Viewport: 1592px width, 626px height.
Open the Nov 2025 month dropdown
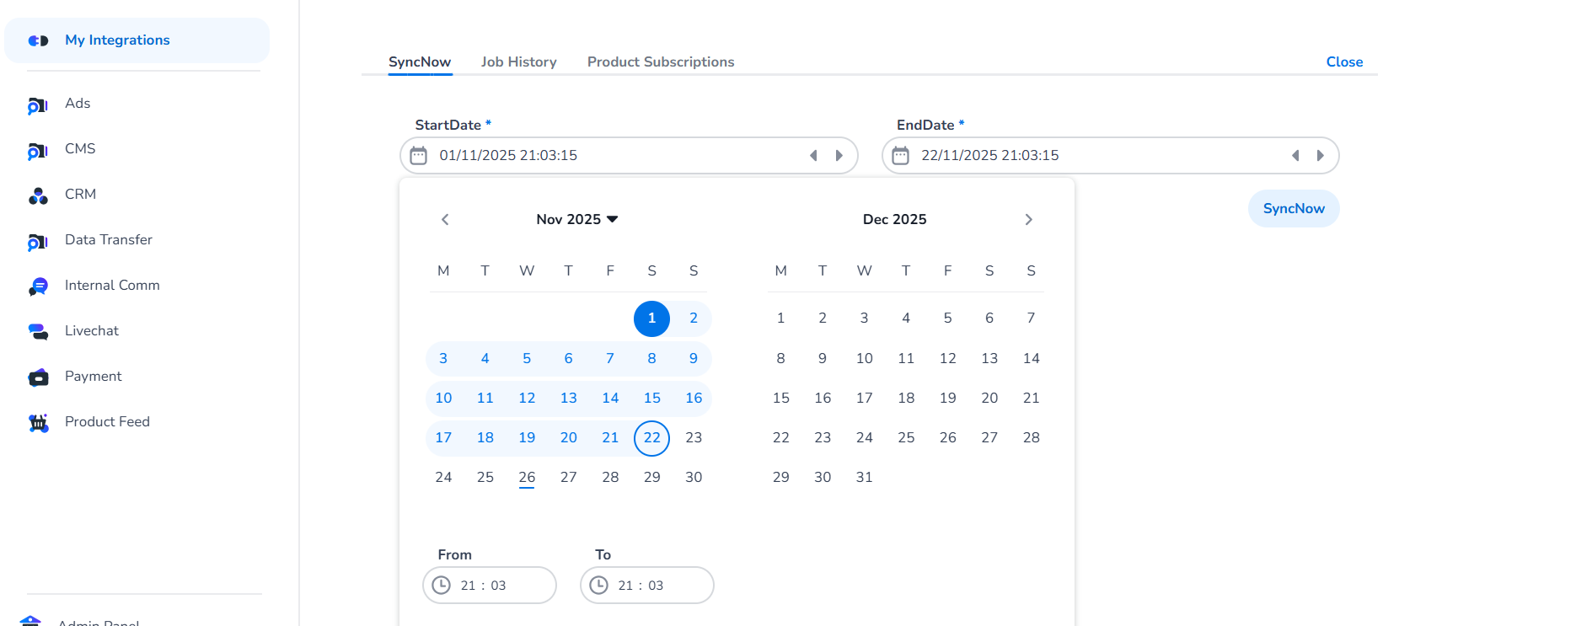(577, 220)
